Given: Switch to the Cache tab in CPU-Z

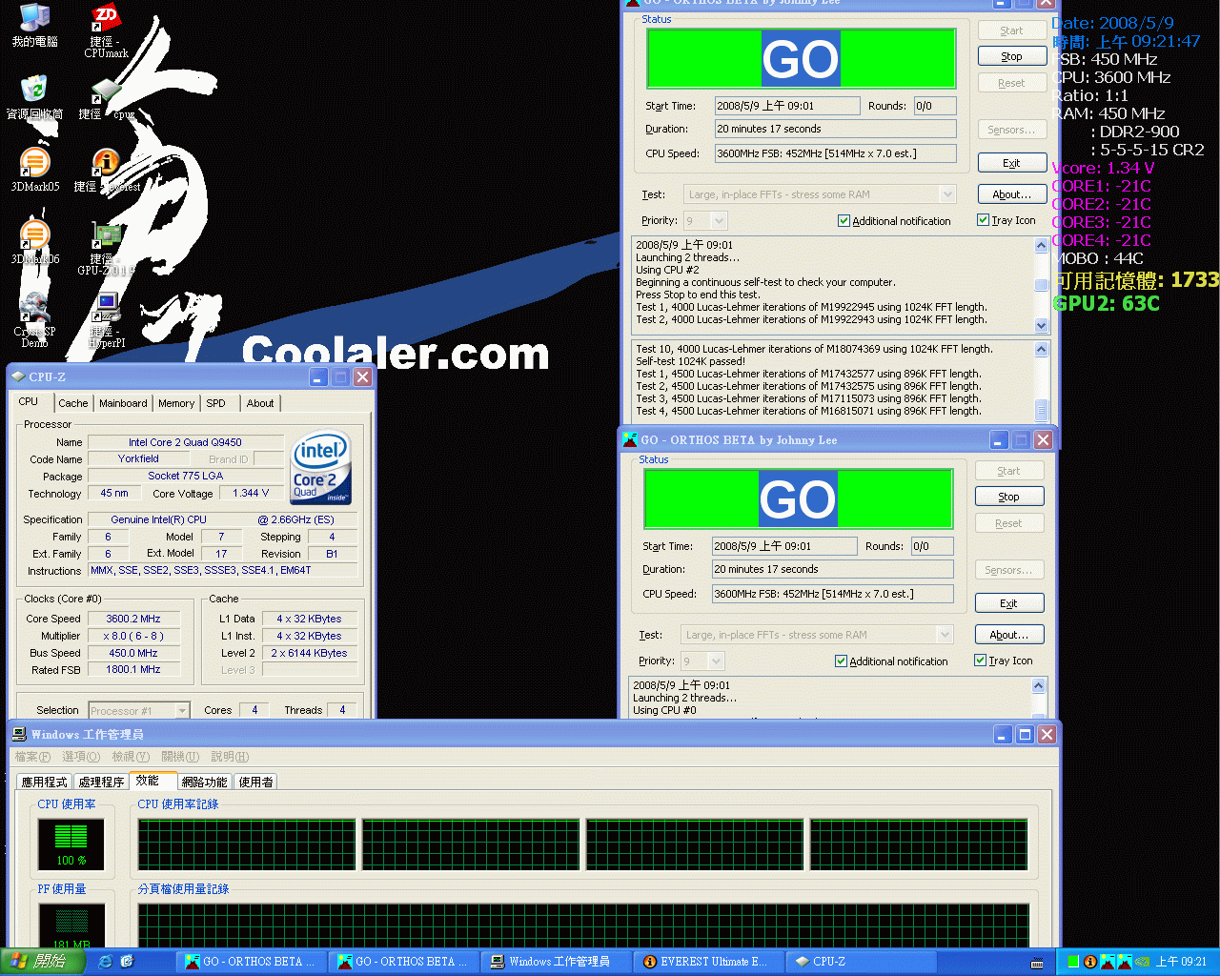Looking at the screenshot, I should (x=72, y=403).
